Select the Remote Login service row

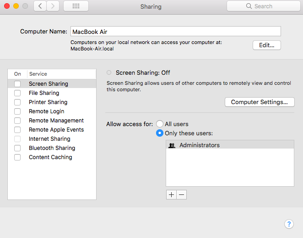click(52, 111)
